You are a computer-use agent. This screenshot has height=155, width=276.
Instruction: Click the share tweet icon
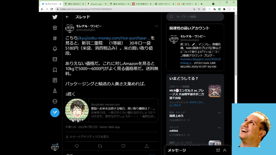point(147,146)
